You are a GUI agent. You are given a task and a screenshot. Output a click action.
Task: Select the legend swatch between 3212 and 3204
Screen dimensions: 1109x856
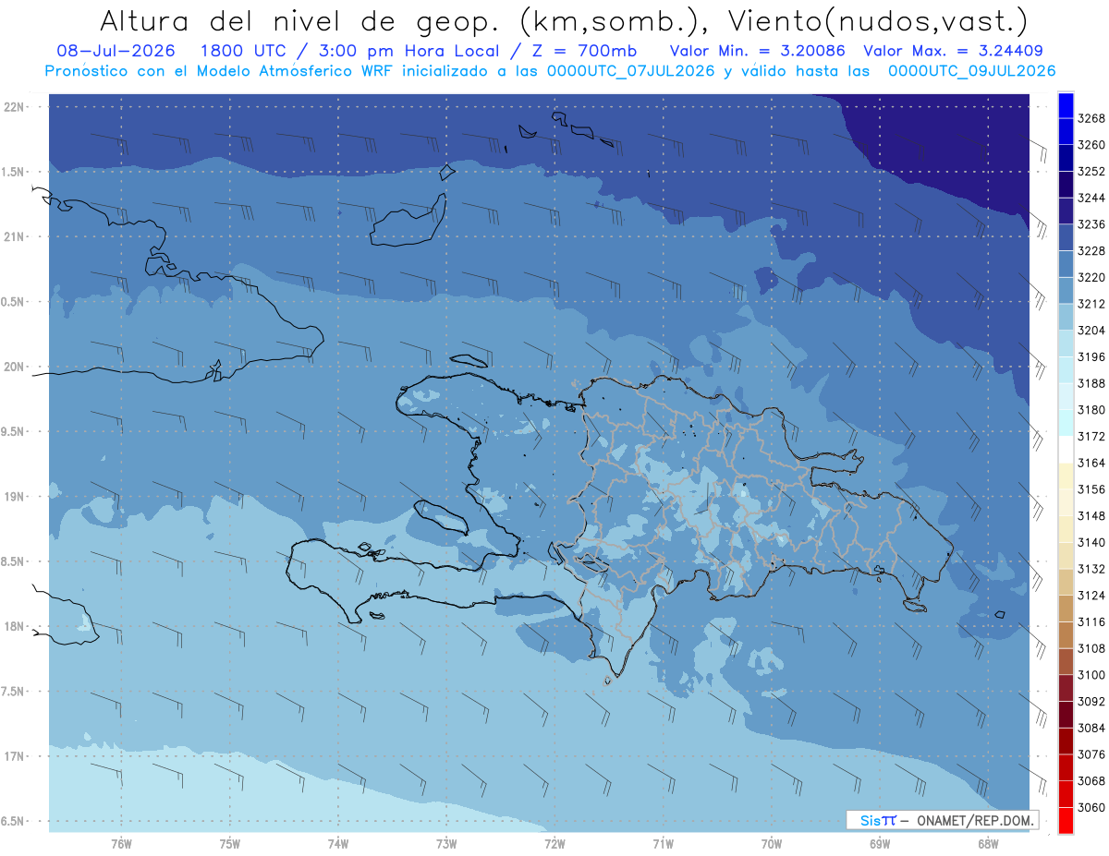pos(1066,318)
